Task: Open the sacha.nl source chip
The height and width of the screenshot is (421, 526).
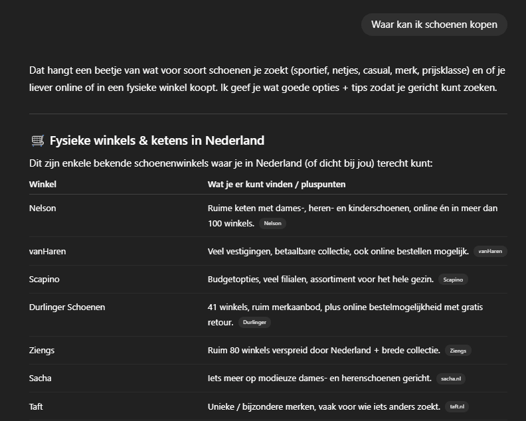Action: pos(451,379)
